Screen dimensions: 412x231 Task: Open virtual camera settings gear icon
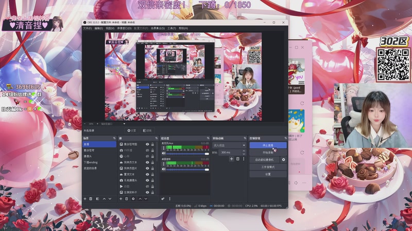(x=284, y=160)
